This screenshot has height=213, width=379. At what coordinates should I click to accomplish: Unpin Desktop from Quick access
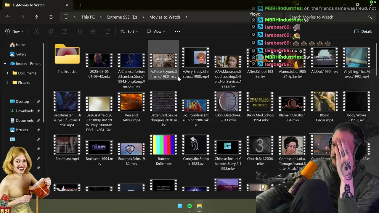pos(38,101)
